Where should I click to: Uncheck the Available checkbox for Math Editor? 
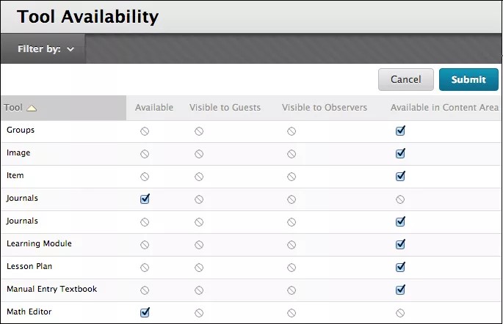click(x=145, y=312)
